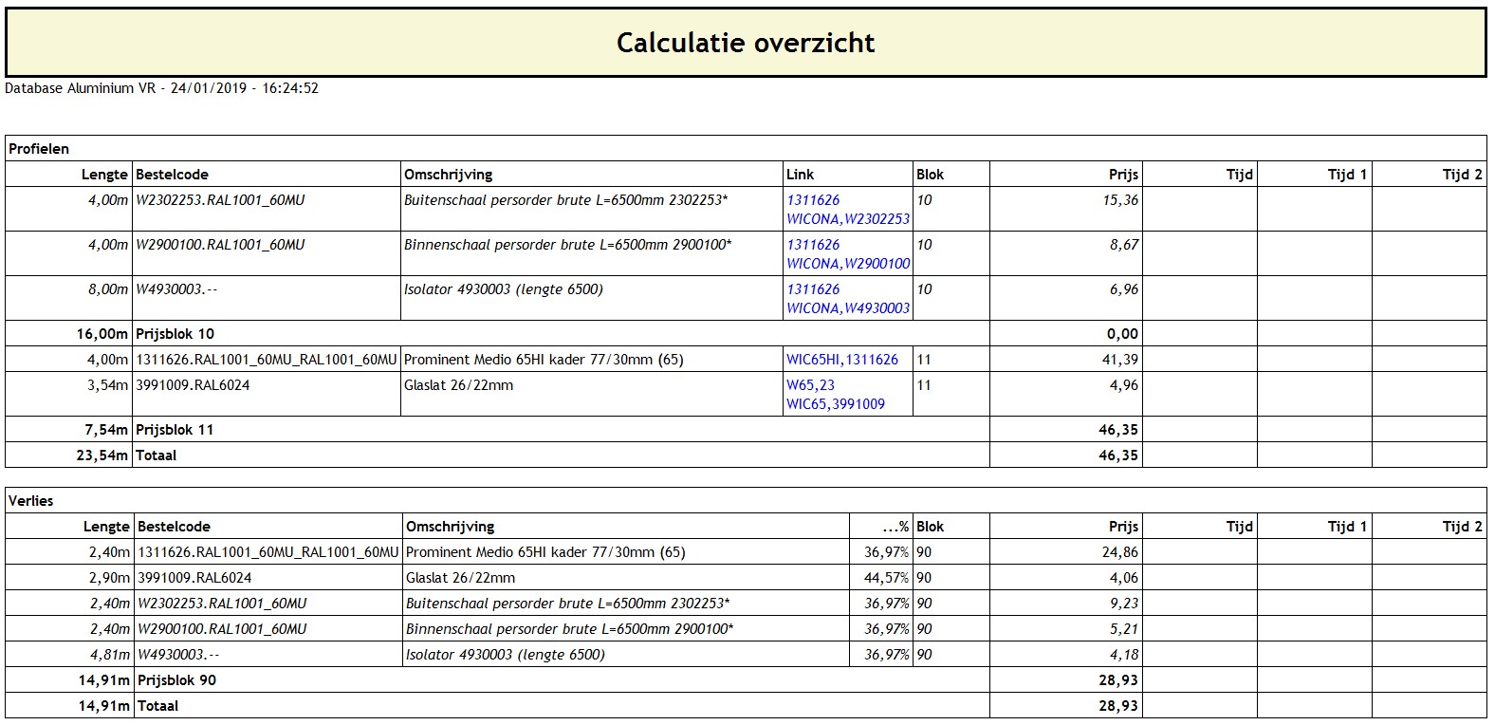Open the WIC65HI,1311626 link
The width and height of the screenshot is (1495, 725).
(x=842, y=360)
